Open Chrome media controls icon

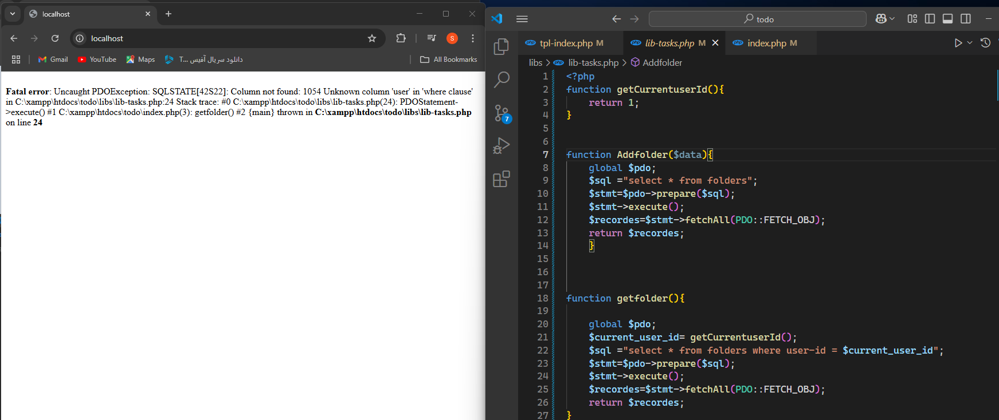pyautogui.click(x=432, y=38)
